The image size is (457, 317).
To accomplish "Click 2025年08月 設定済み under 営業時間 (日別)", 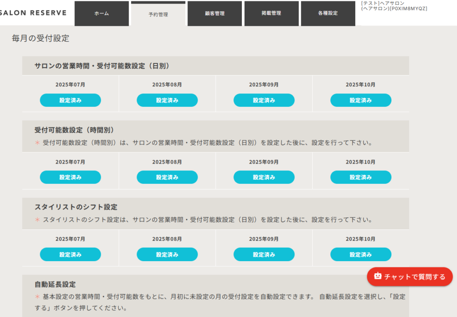I will pyautogui.click(x=167, y=100).
